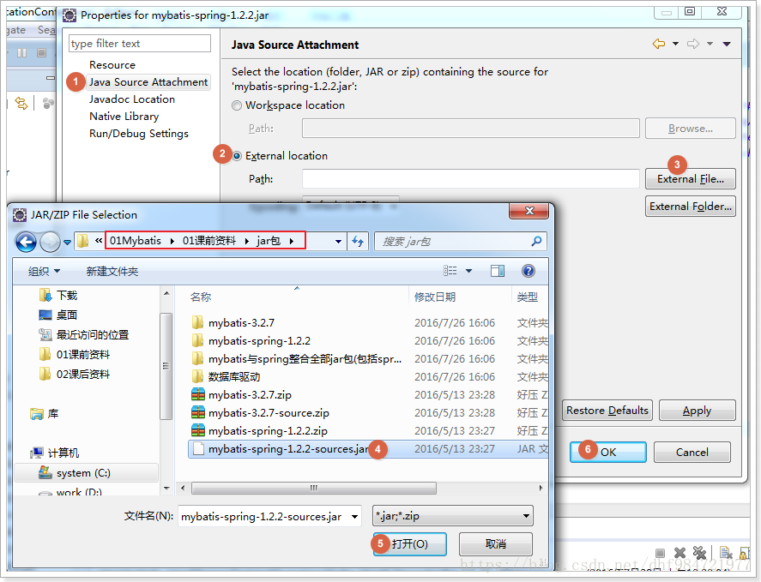The image size is (761, 582).
Task: Open forward-history dropdown in Properties header
Action: 710,44
